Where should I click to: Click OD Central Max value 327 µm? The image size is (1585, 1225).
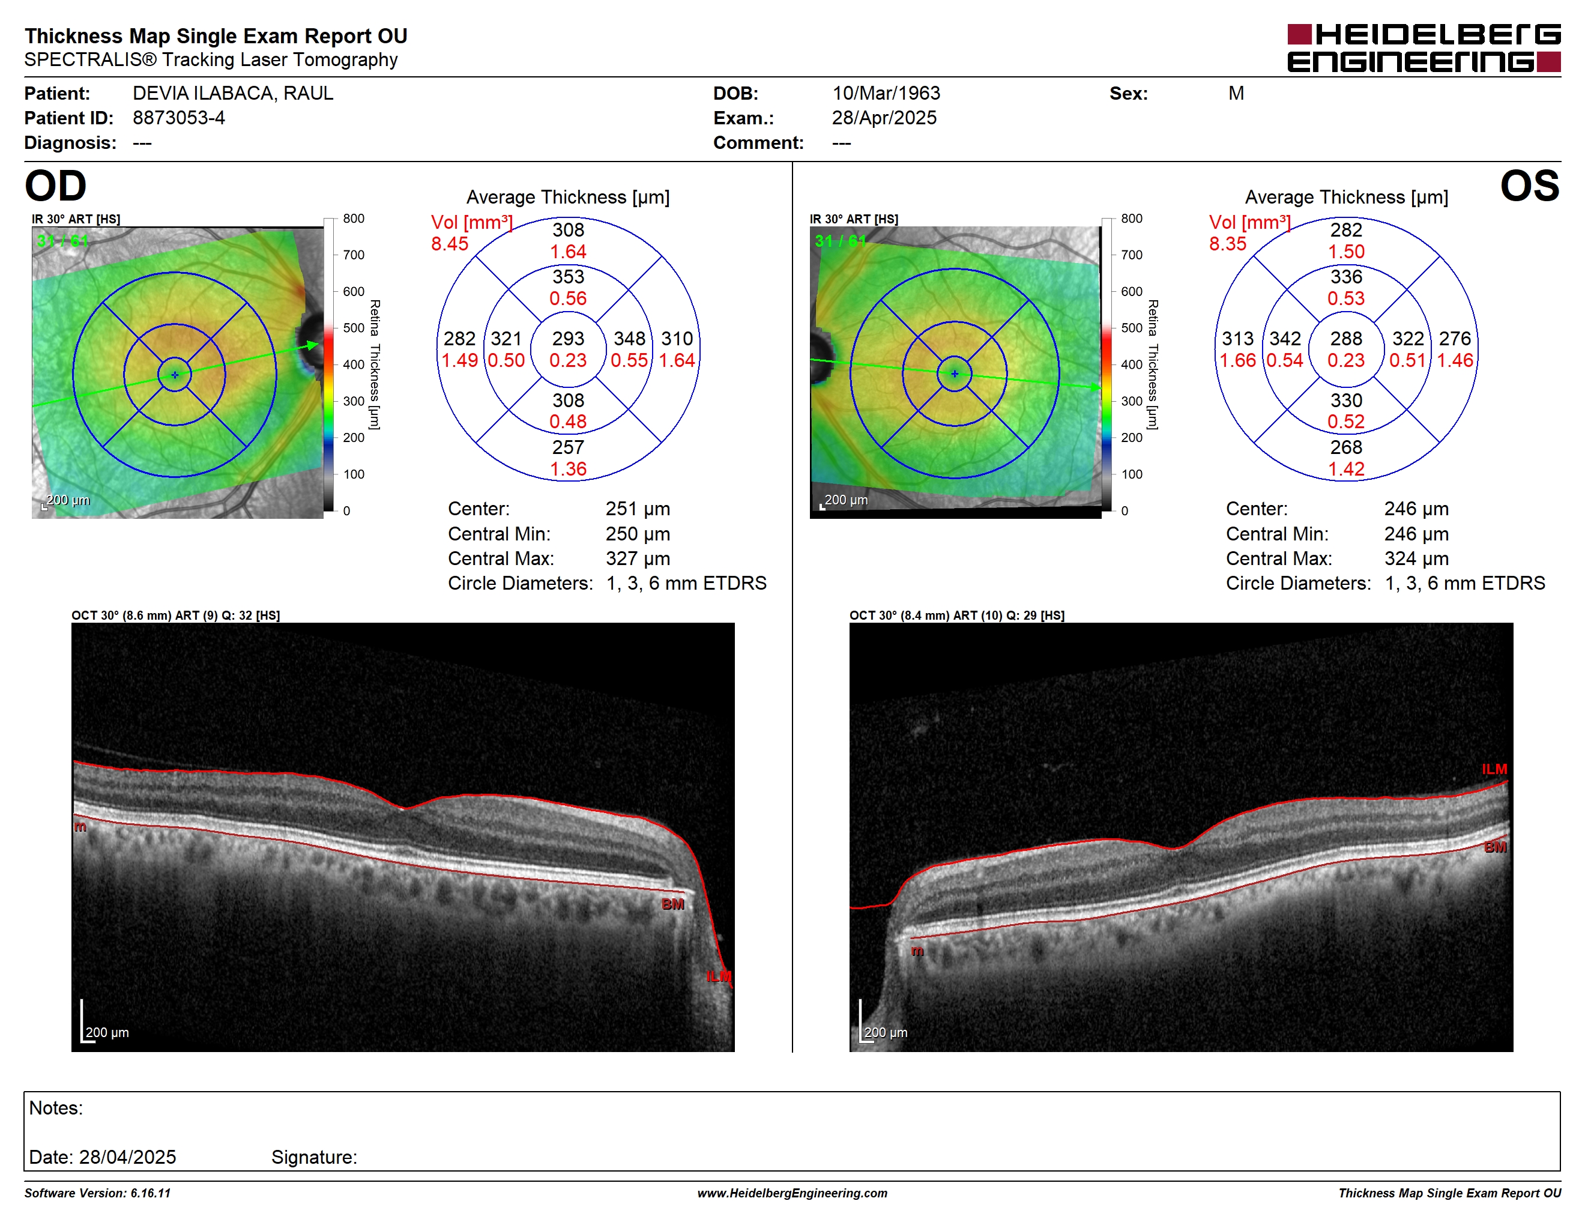638,558
